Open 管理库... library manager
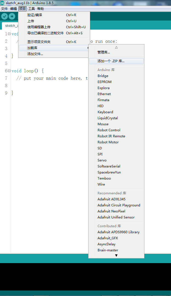The width and height of the screenshot is (171, 296). (116, 52)
